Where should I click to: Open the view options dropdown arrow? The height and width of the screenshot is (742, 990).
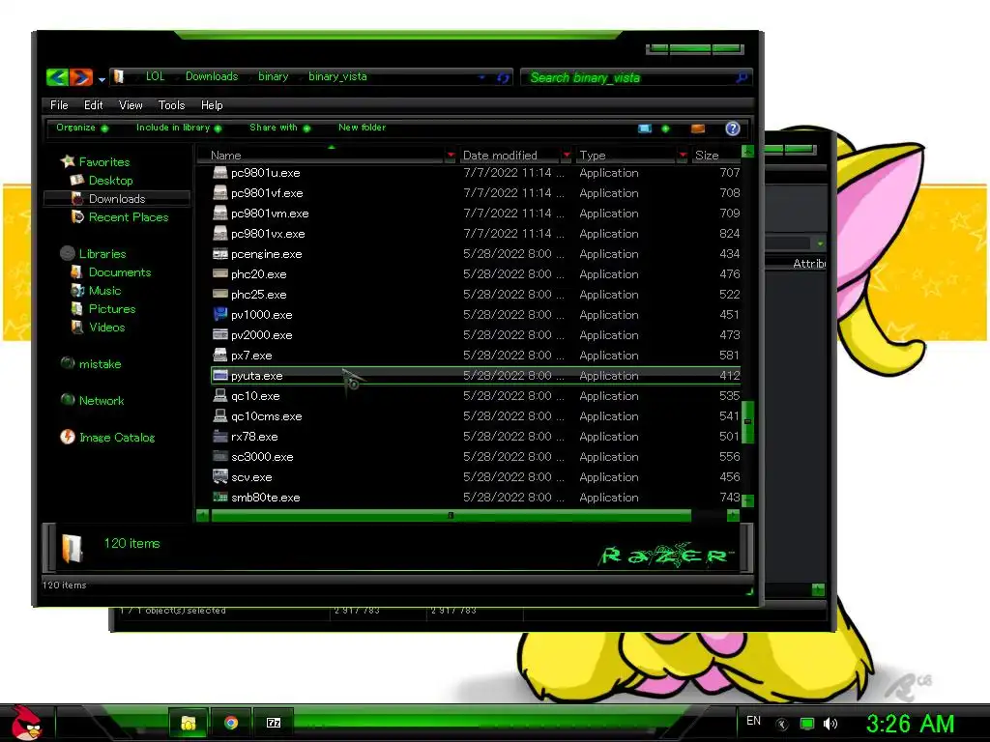click(x=665, y=128)
